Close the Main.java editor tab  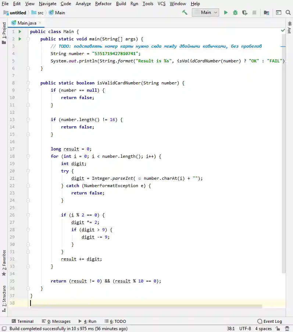40,23
